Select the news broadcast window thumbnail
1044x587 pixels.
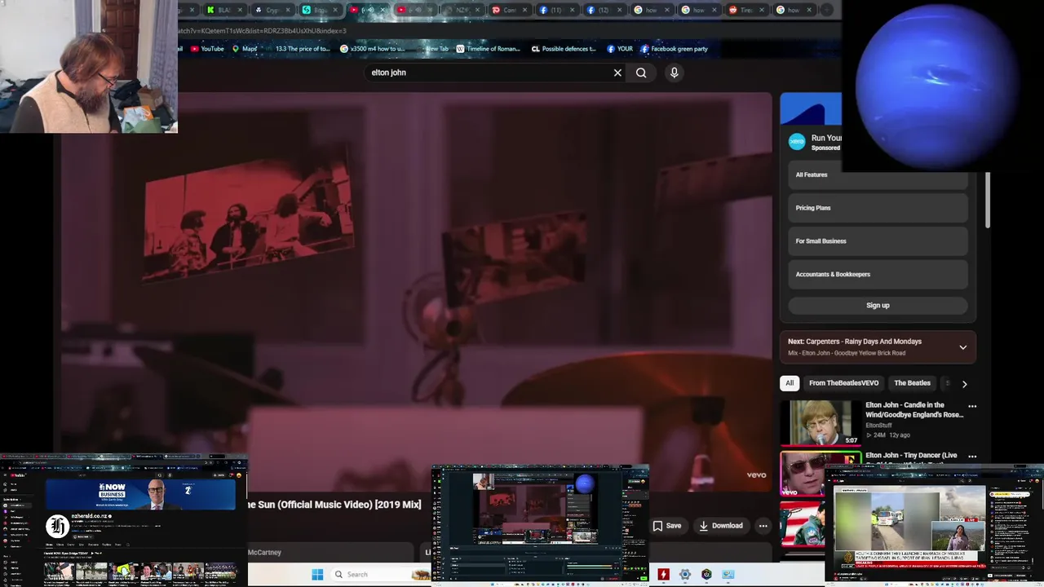[x=934, y=524]
